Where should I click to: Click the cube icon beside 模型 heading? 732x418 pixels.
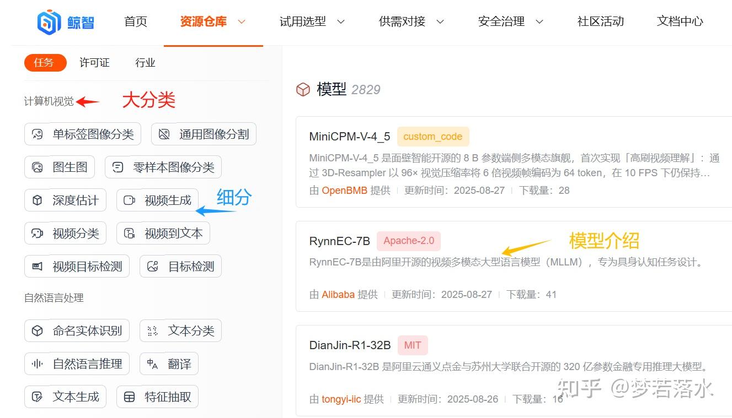click(x=303, y=89)
